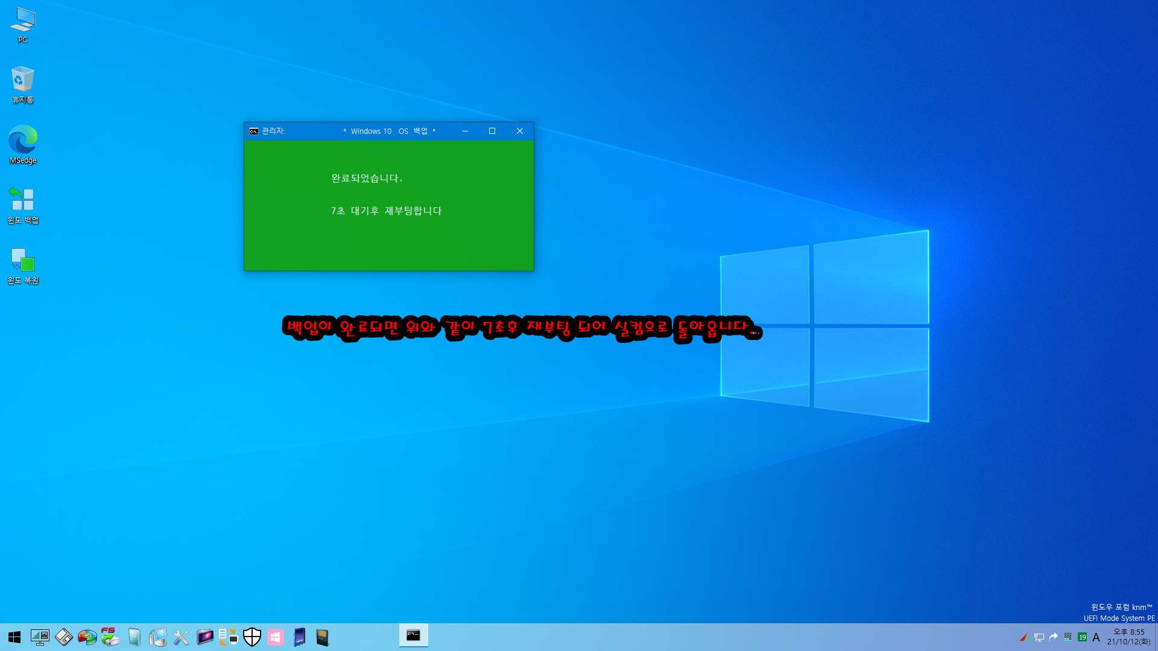
Task: Launch the file transfer arrows taskbar icon
Action: [228, 637]
